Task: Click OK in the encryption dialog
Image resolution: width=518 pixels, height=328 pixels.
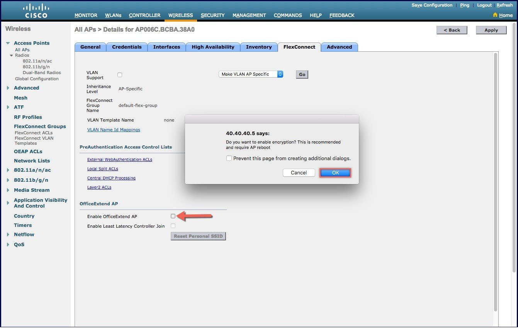Action: [335, 172]
